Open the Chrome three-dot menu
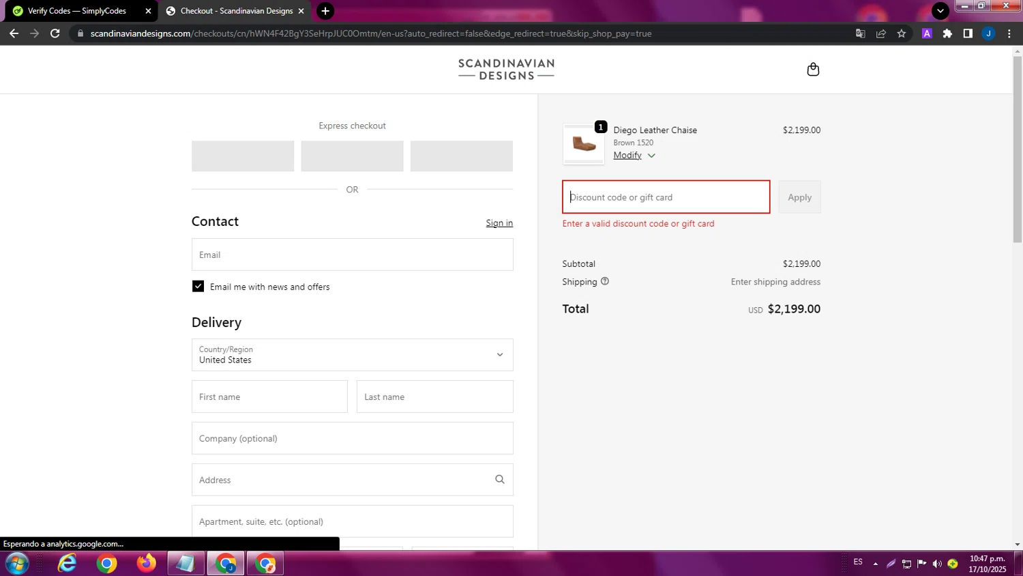The image size is (1023, 576). (1009, 33)
